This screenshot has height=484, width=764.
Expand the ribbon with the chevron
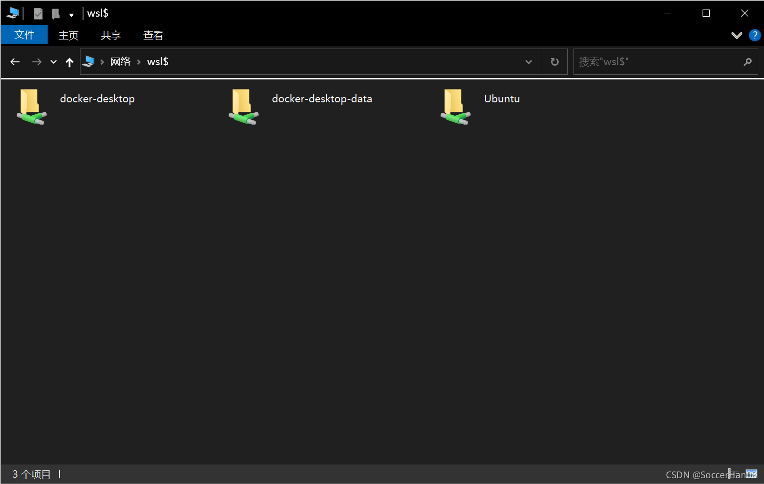point(737,35)
